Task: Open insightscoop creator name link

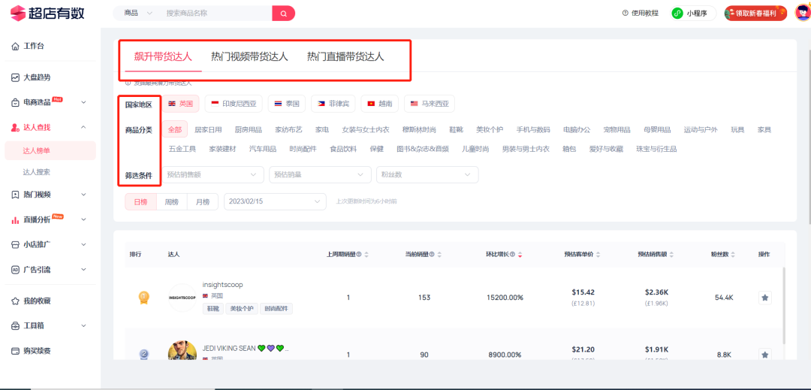Action: click(222, 285)
